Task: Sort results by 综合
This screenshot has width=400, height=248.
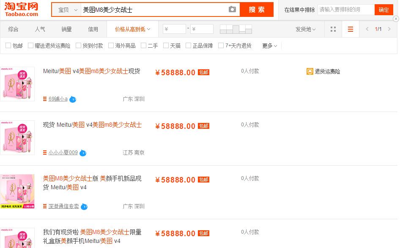Action: click(13, 29)
